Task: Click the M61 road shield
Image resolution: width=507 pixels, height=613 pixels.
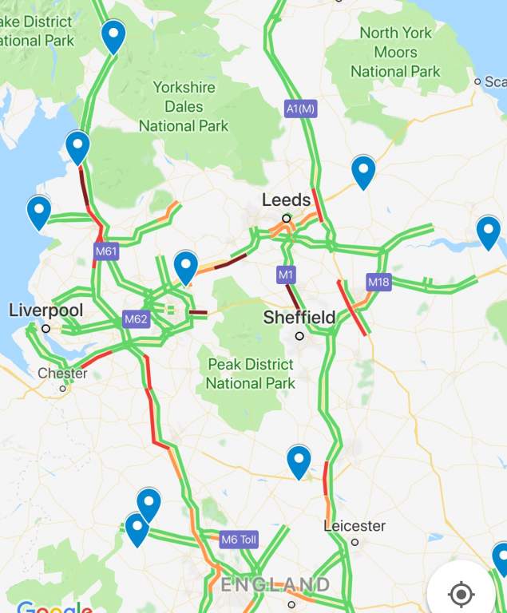Action: point(106,251)
